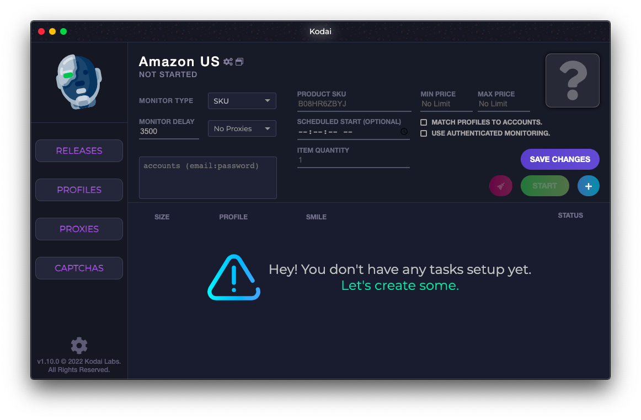Minimize the Kodai window with yellow button
The image size is (641, 420).
[x=52, y=31]
